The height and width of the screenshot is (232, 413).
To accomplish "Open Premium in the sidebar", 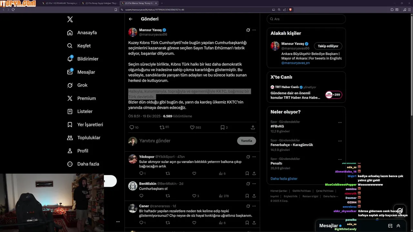I will click(81, 98).
